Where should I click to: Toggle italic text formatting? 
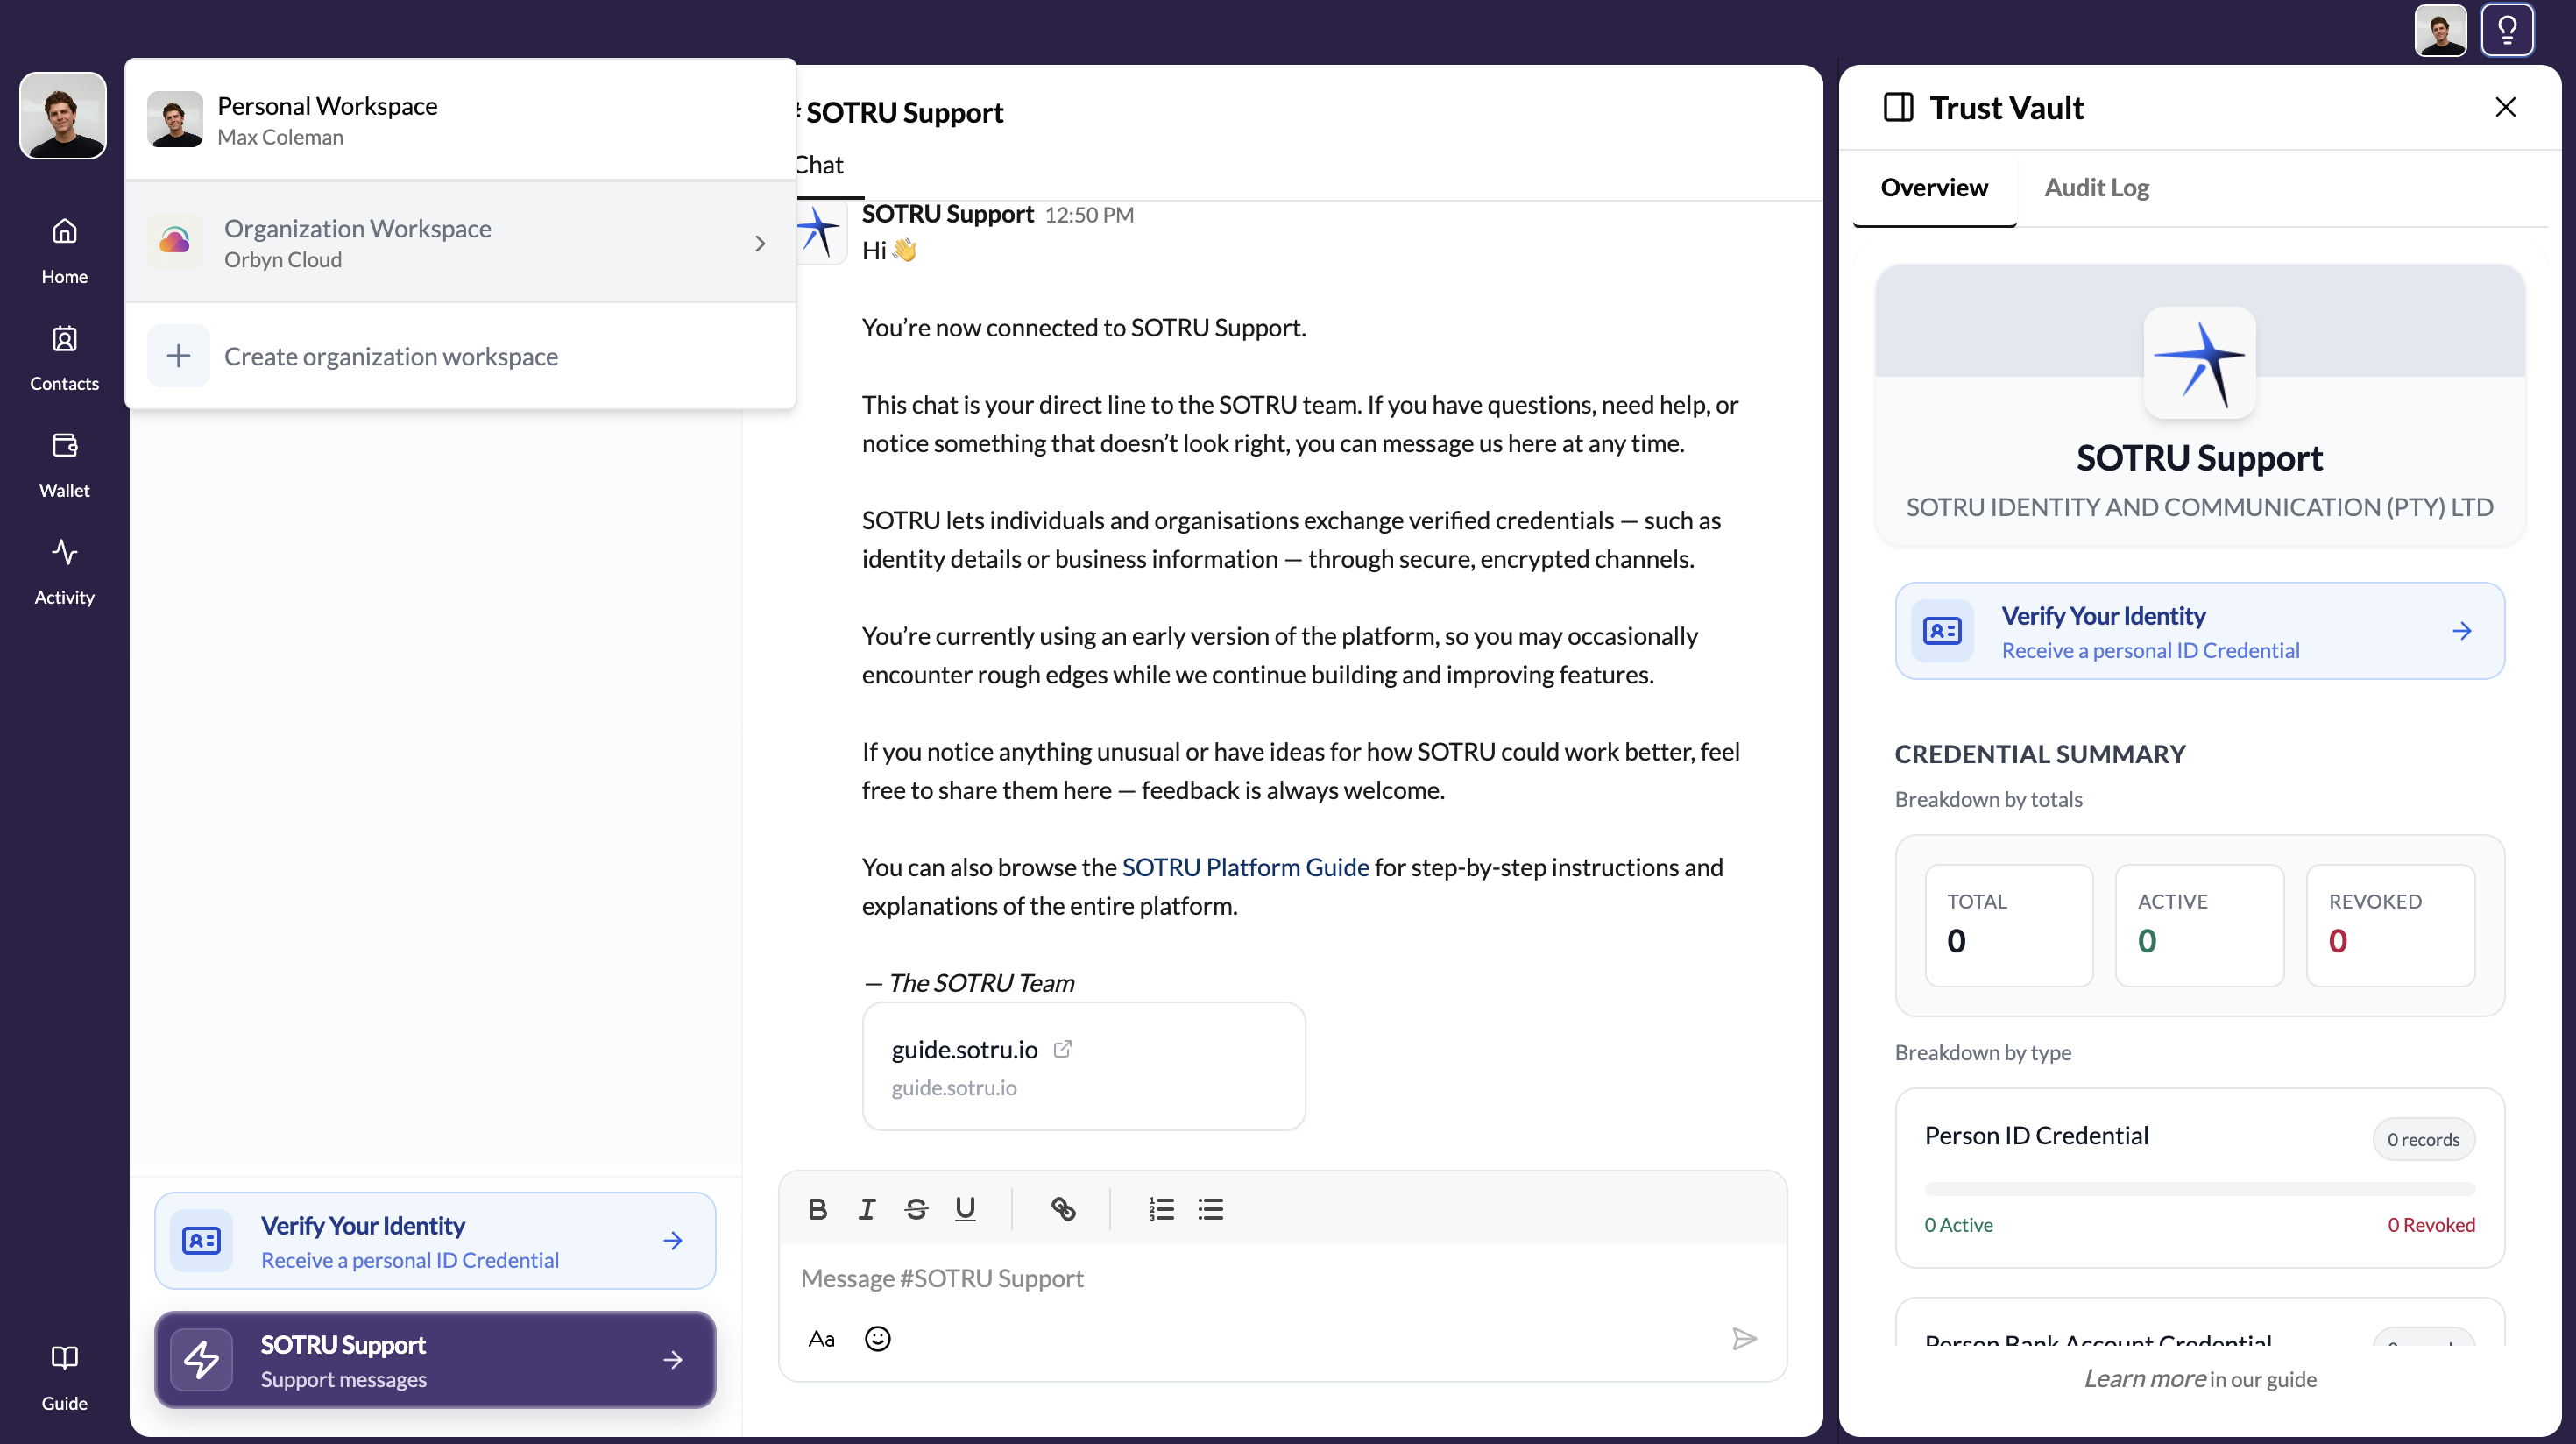coord(866,1209)
